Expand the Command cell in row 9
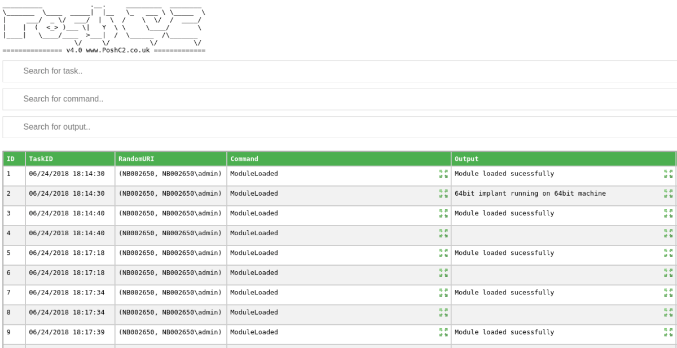The width and height of the screenshot is (677, 348). 443,332
